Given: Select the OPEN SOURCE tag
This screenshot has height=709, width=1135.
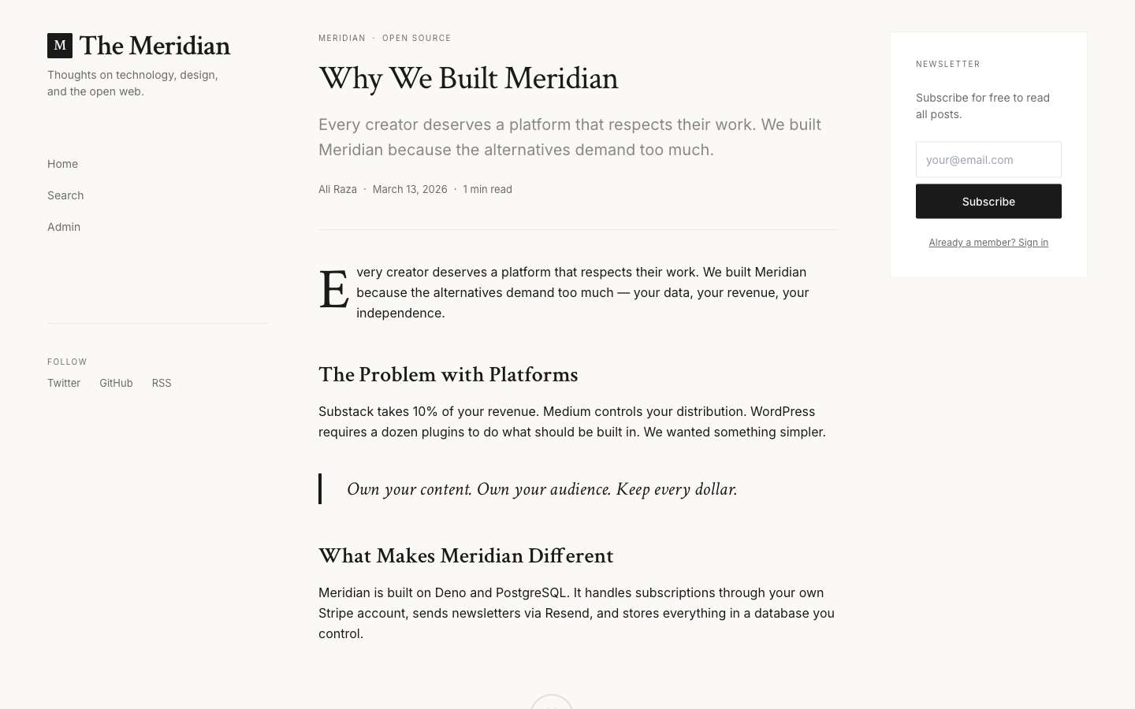Looking at the screenshot, I should pyautogui.click(x=417, y=38).
